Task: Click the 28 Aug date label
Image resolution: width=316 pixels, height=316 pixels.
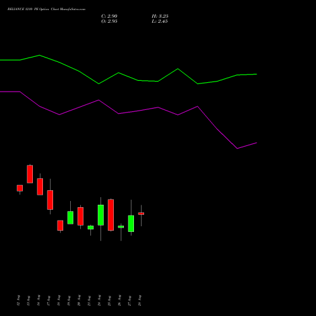Action: 140,300
